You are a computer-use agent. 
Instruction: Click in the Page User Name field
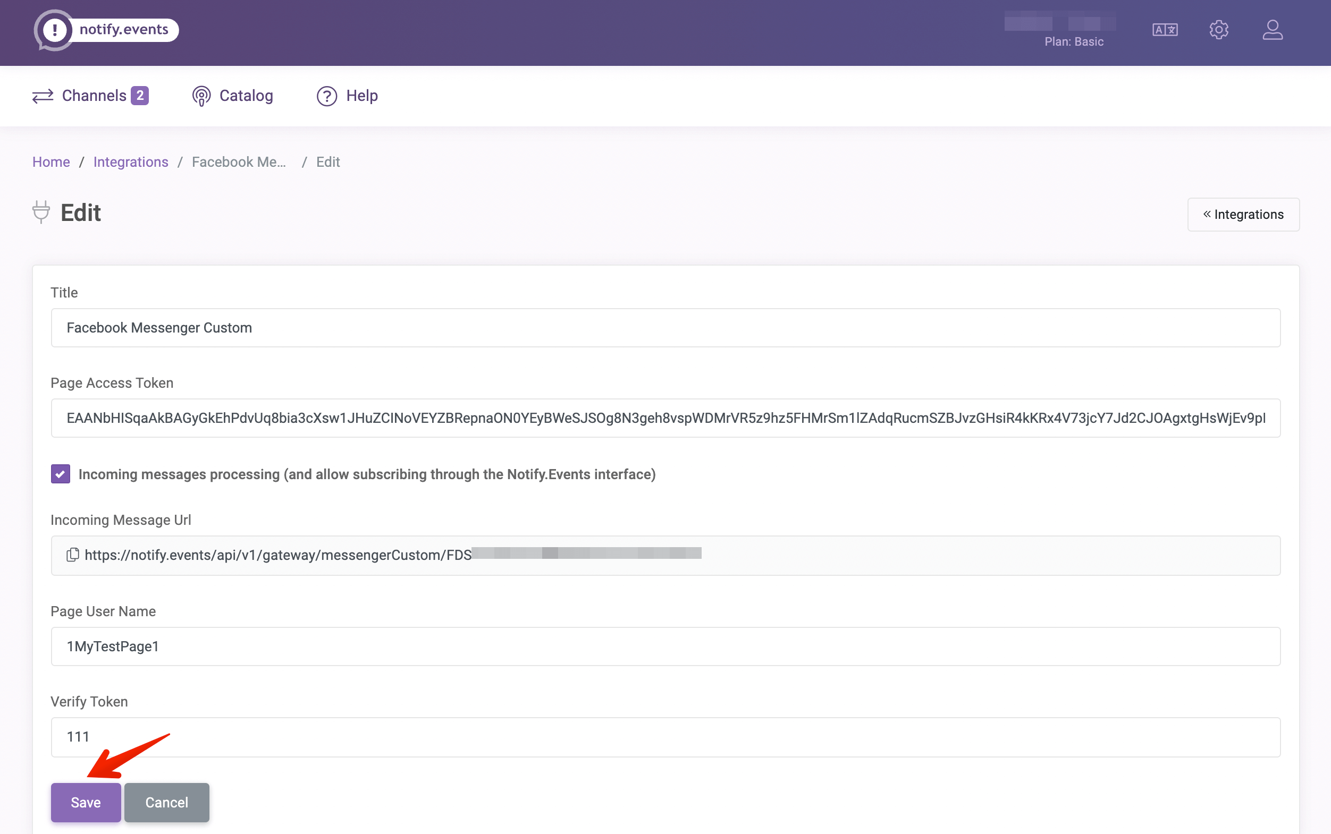(x=665, y=646)
